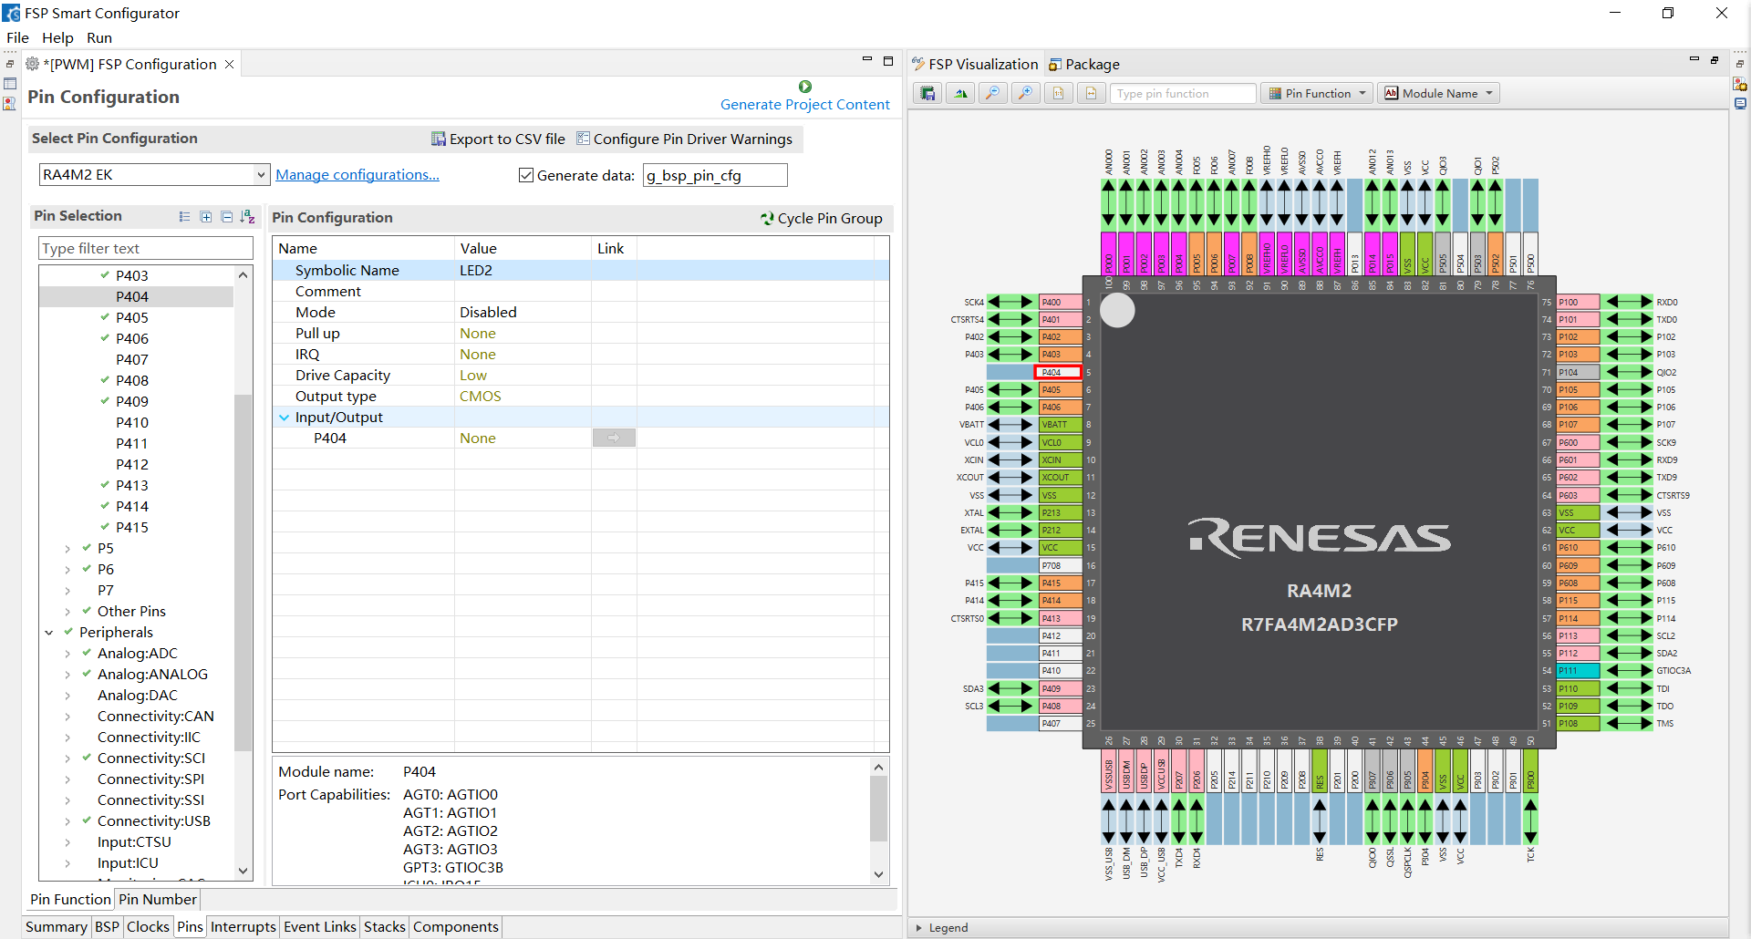Viewport: 1751px width, 939px height.
Task: Switch to the FSP Visualization tab
Action: pos(975,65)
